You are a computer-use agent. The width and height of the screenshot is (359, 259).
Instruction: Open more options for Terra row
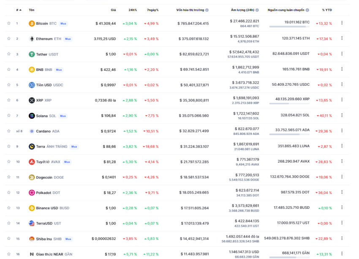pyautogui.click(x=342, y=146)
